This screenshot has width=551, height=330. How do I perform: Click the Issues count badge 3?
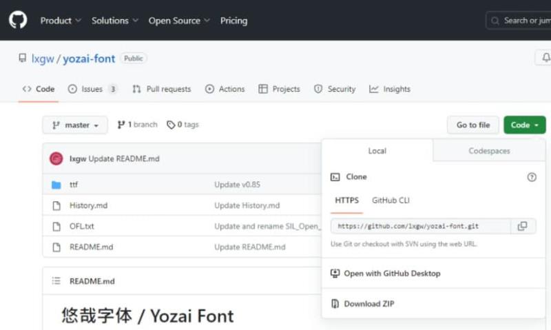(x=113, y=90)
